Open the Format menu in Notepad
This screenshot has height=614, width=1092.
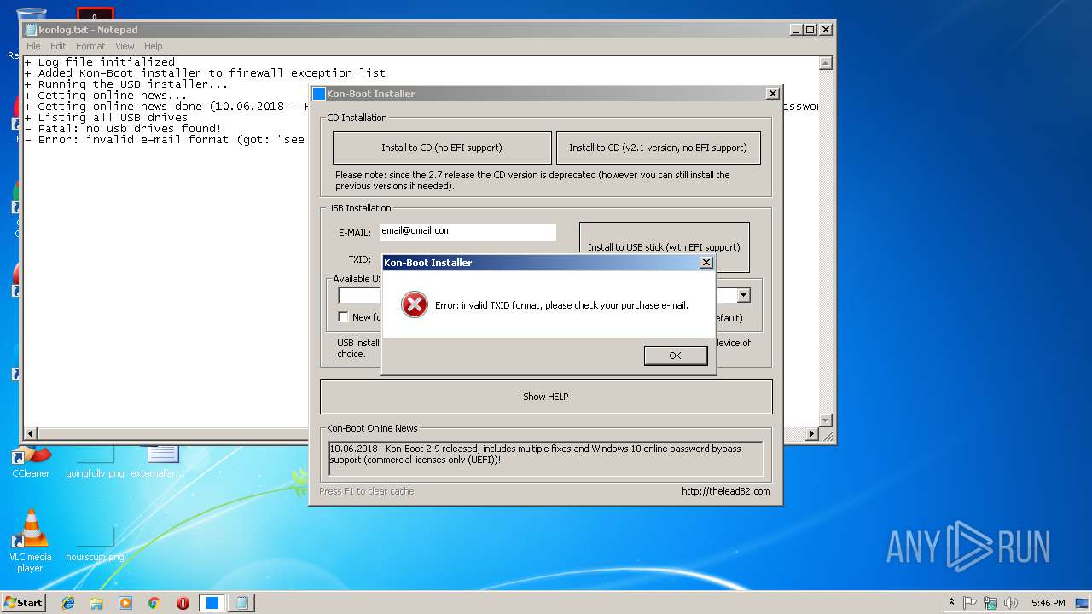(90, 46)
